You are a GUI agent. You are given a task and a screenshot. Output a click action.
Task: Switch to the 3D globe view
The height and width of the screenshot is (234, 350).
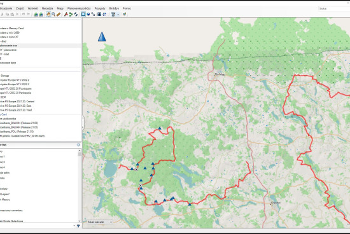(88, 14)
